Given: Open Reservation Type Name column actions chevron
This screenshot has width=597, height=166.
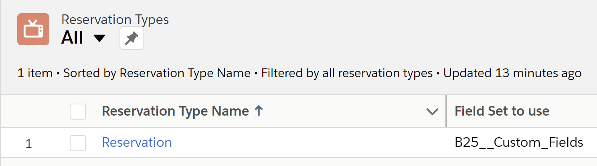Looking at the screenshot, I should [x=432, y=112].
